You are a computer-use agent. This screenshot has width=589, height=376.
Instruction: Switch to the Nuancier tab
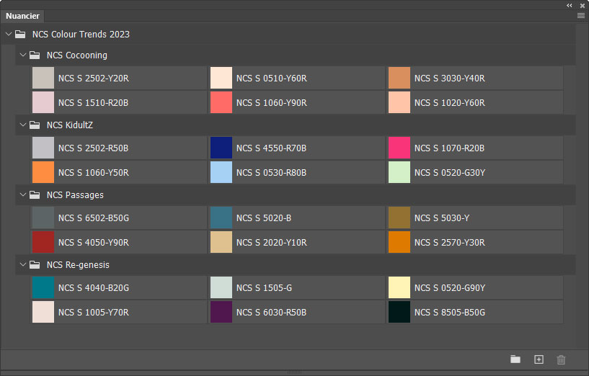[22, 16]
